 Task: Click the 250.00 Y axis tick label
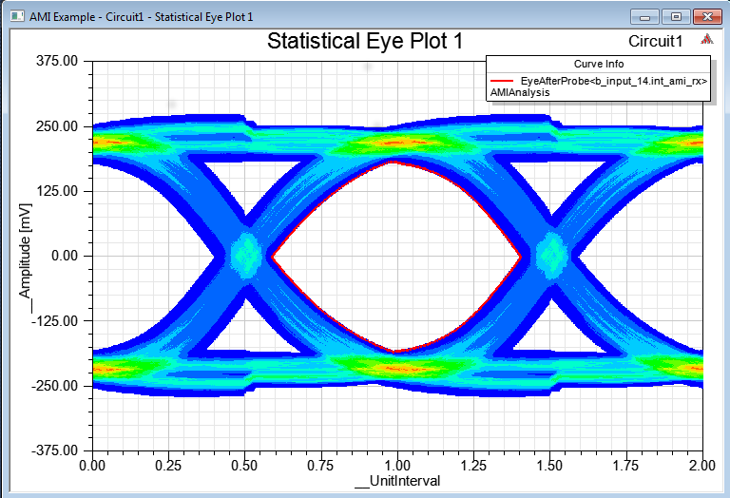coord(57,126)
